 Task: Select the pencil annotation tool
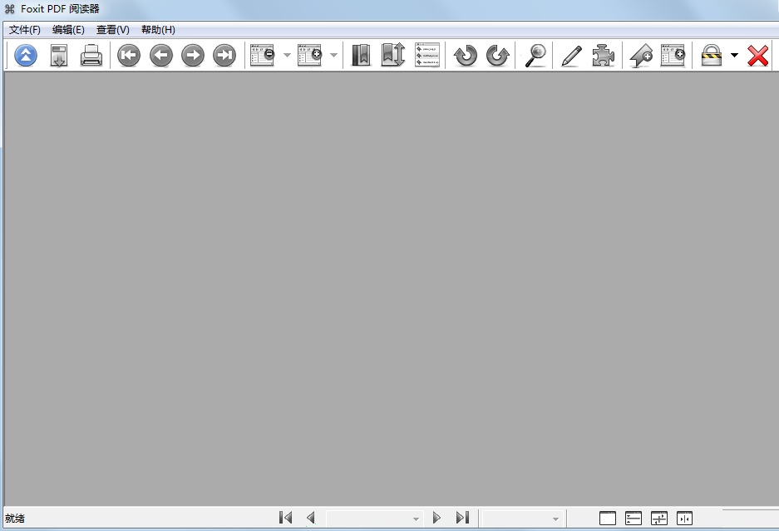[x=571, y=55]
